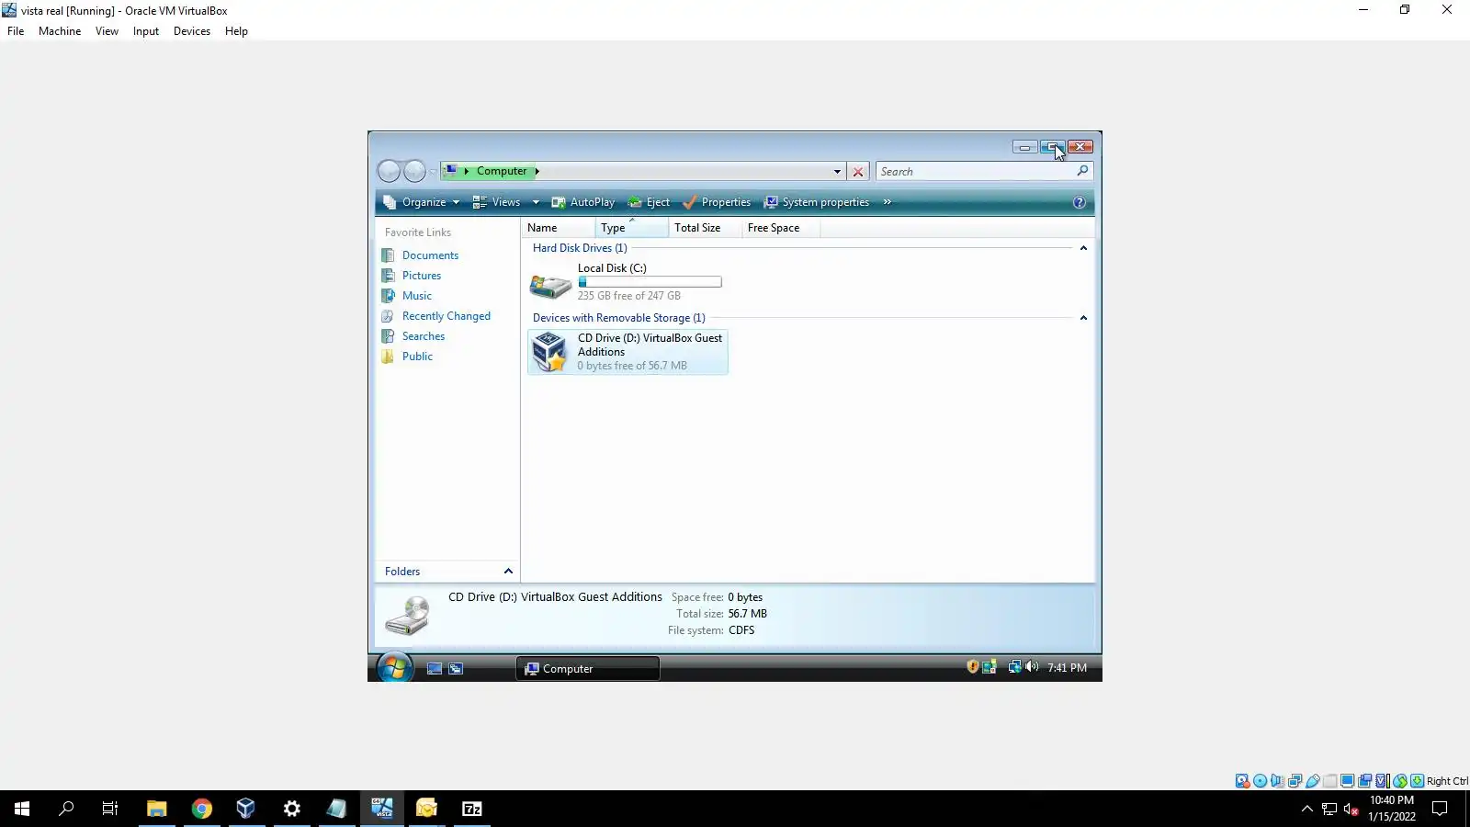Screen dimensions: 1470x827
Task: Click the Vista security shield tray icon
Action: pos(972,667)
